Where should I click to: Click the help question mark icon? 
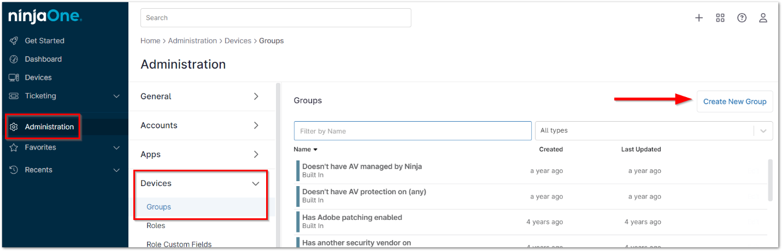tap(742, 18)
